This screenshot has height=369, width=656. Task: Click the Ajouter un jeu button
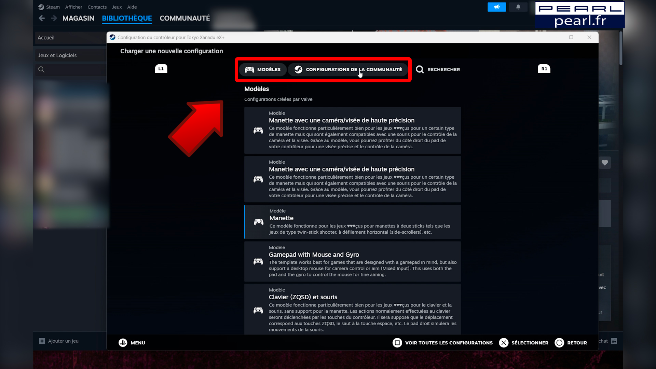click(58, 341)
